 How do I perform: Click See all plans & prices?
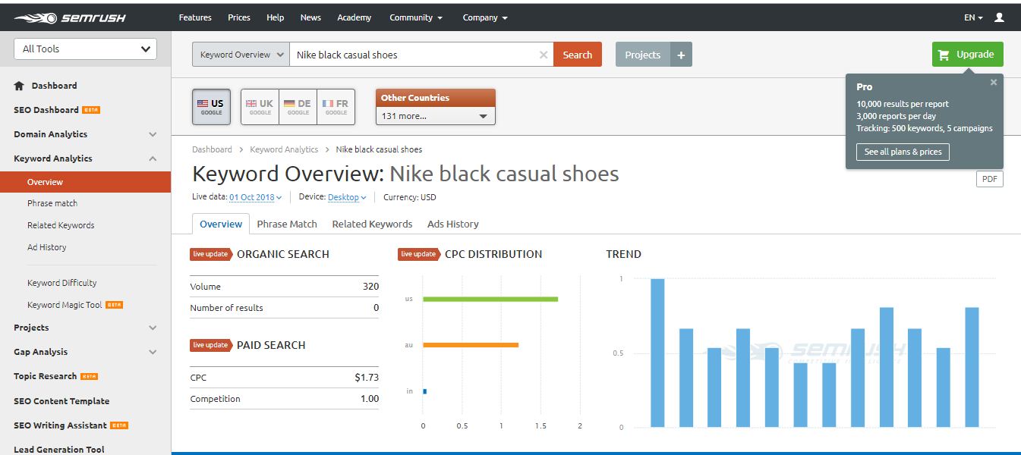click(x=903, y=152)
